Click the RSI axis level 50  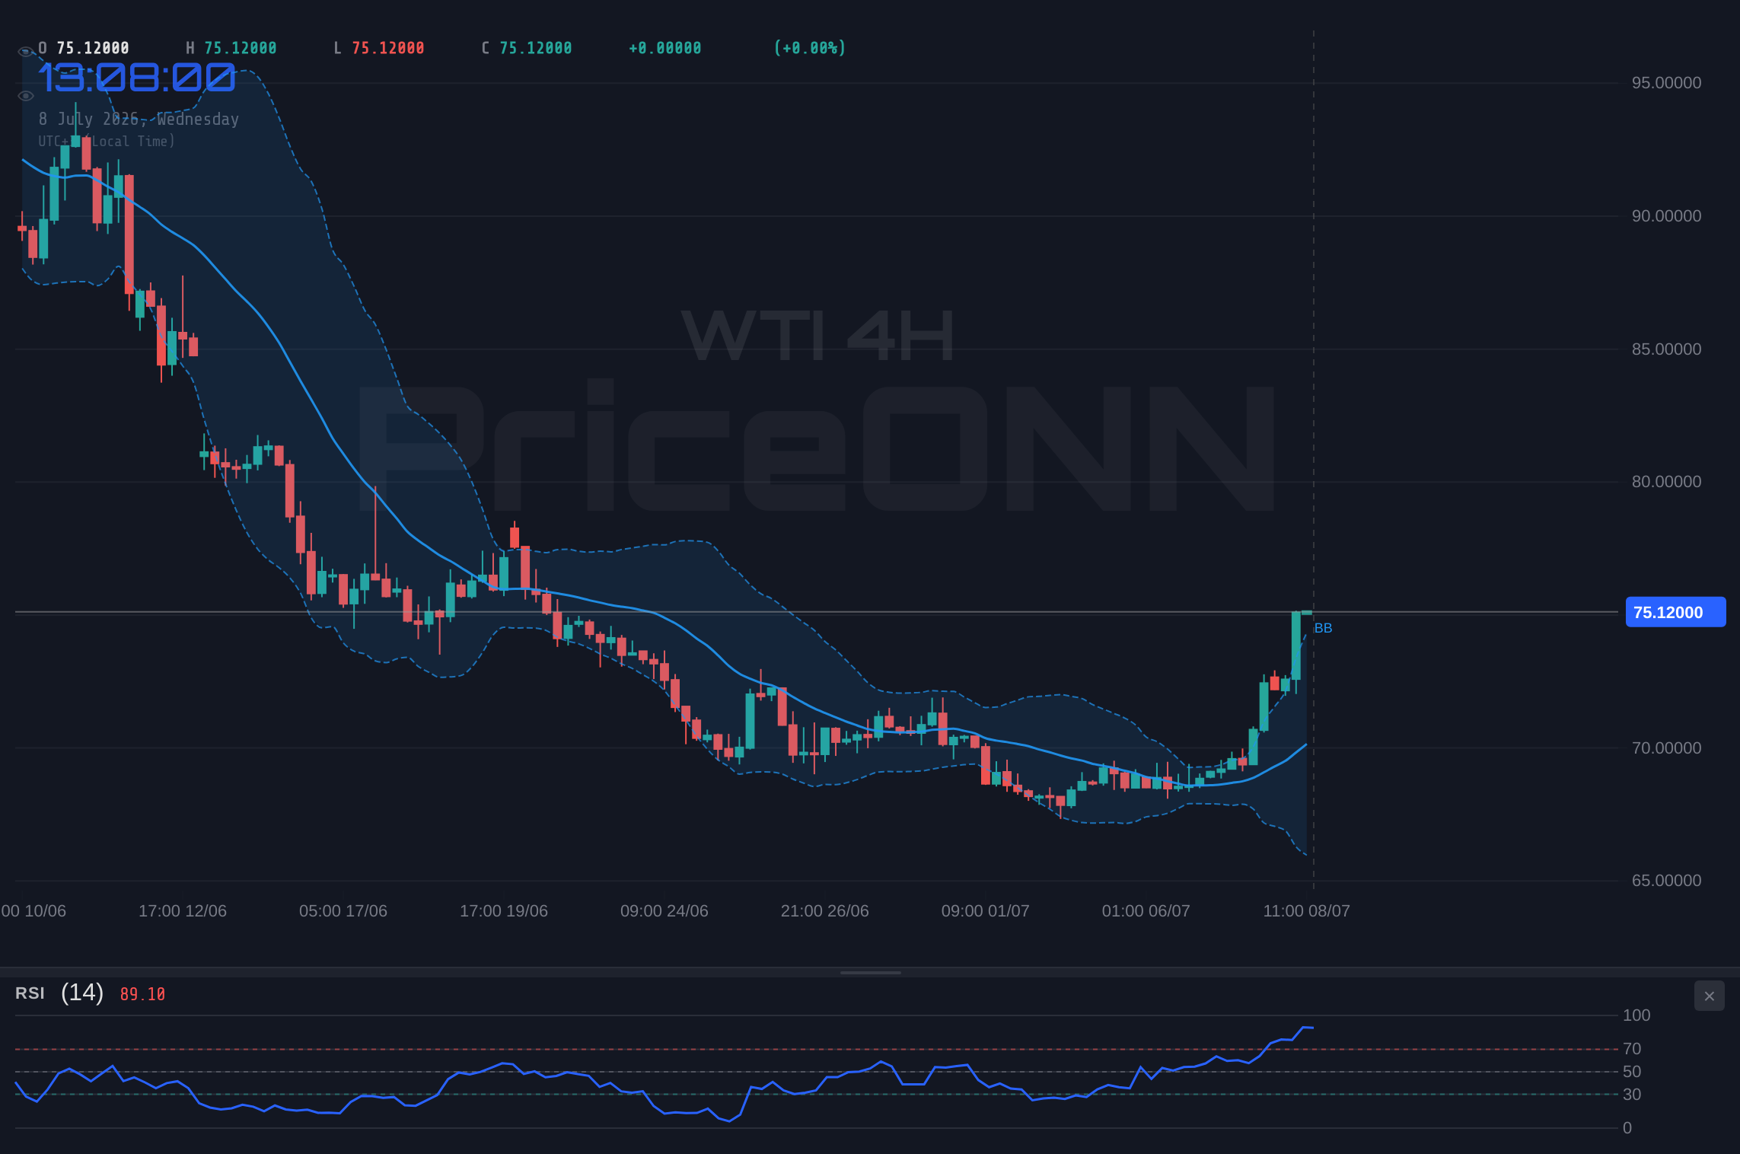[x=1632, y=1072]
